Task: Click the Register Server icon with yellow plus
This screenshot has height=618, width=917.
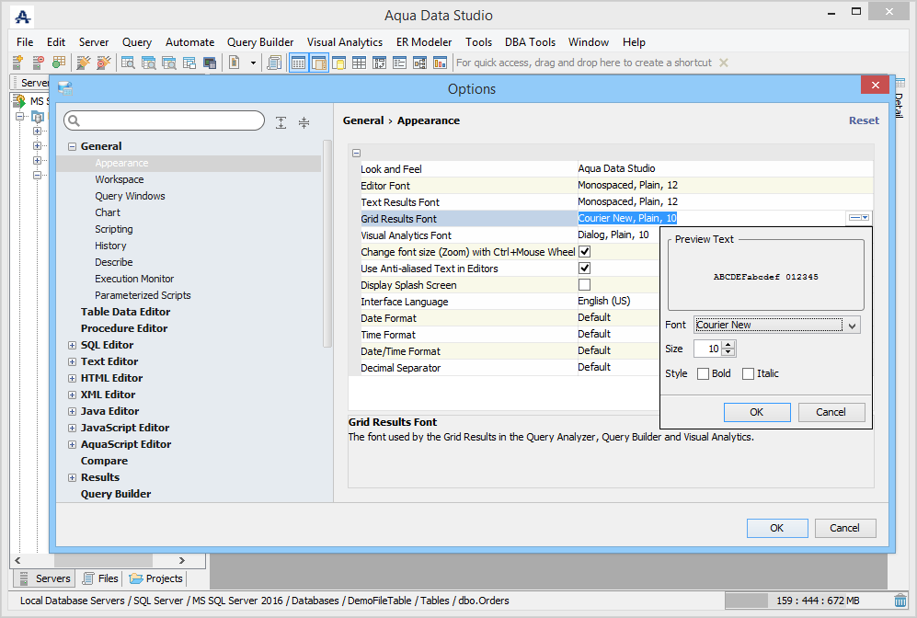Action: pos(17,63)
